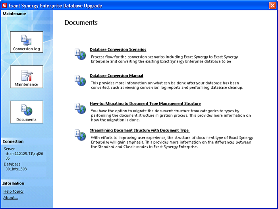Click the Database Conversion Scenarios document icon
Image resolution: width=278 pixels, height=209 pixels.
pos(80,54)
